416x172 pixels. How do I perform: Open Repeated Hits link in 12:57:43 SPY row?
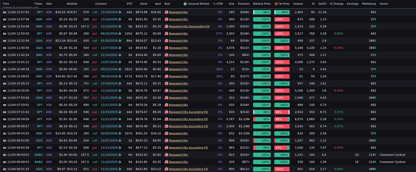178,12
